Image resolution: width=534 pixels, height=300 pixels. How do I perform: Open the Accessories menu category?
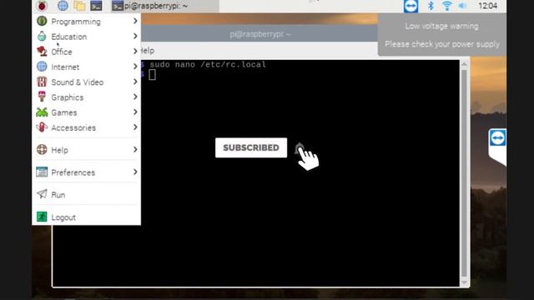click(x=87, y=127)
